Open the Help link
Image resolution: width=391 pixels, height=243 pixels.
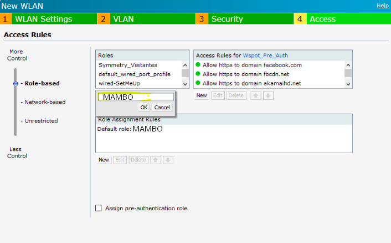382,5
